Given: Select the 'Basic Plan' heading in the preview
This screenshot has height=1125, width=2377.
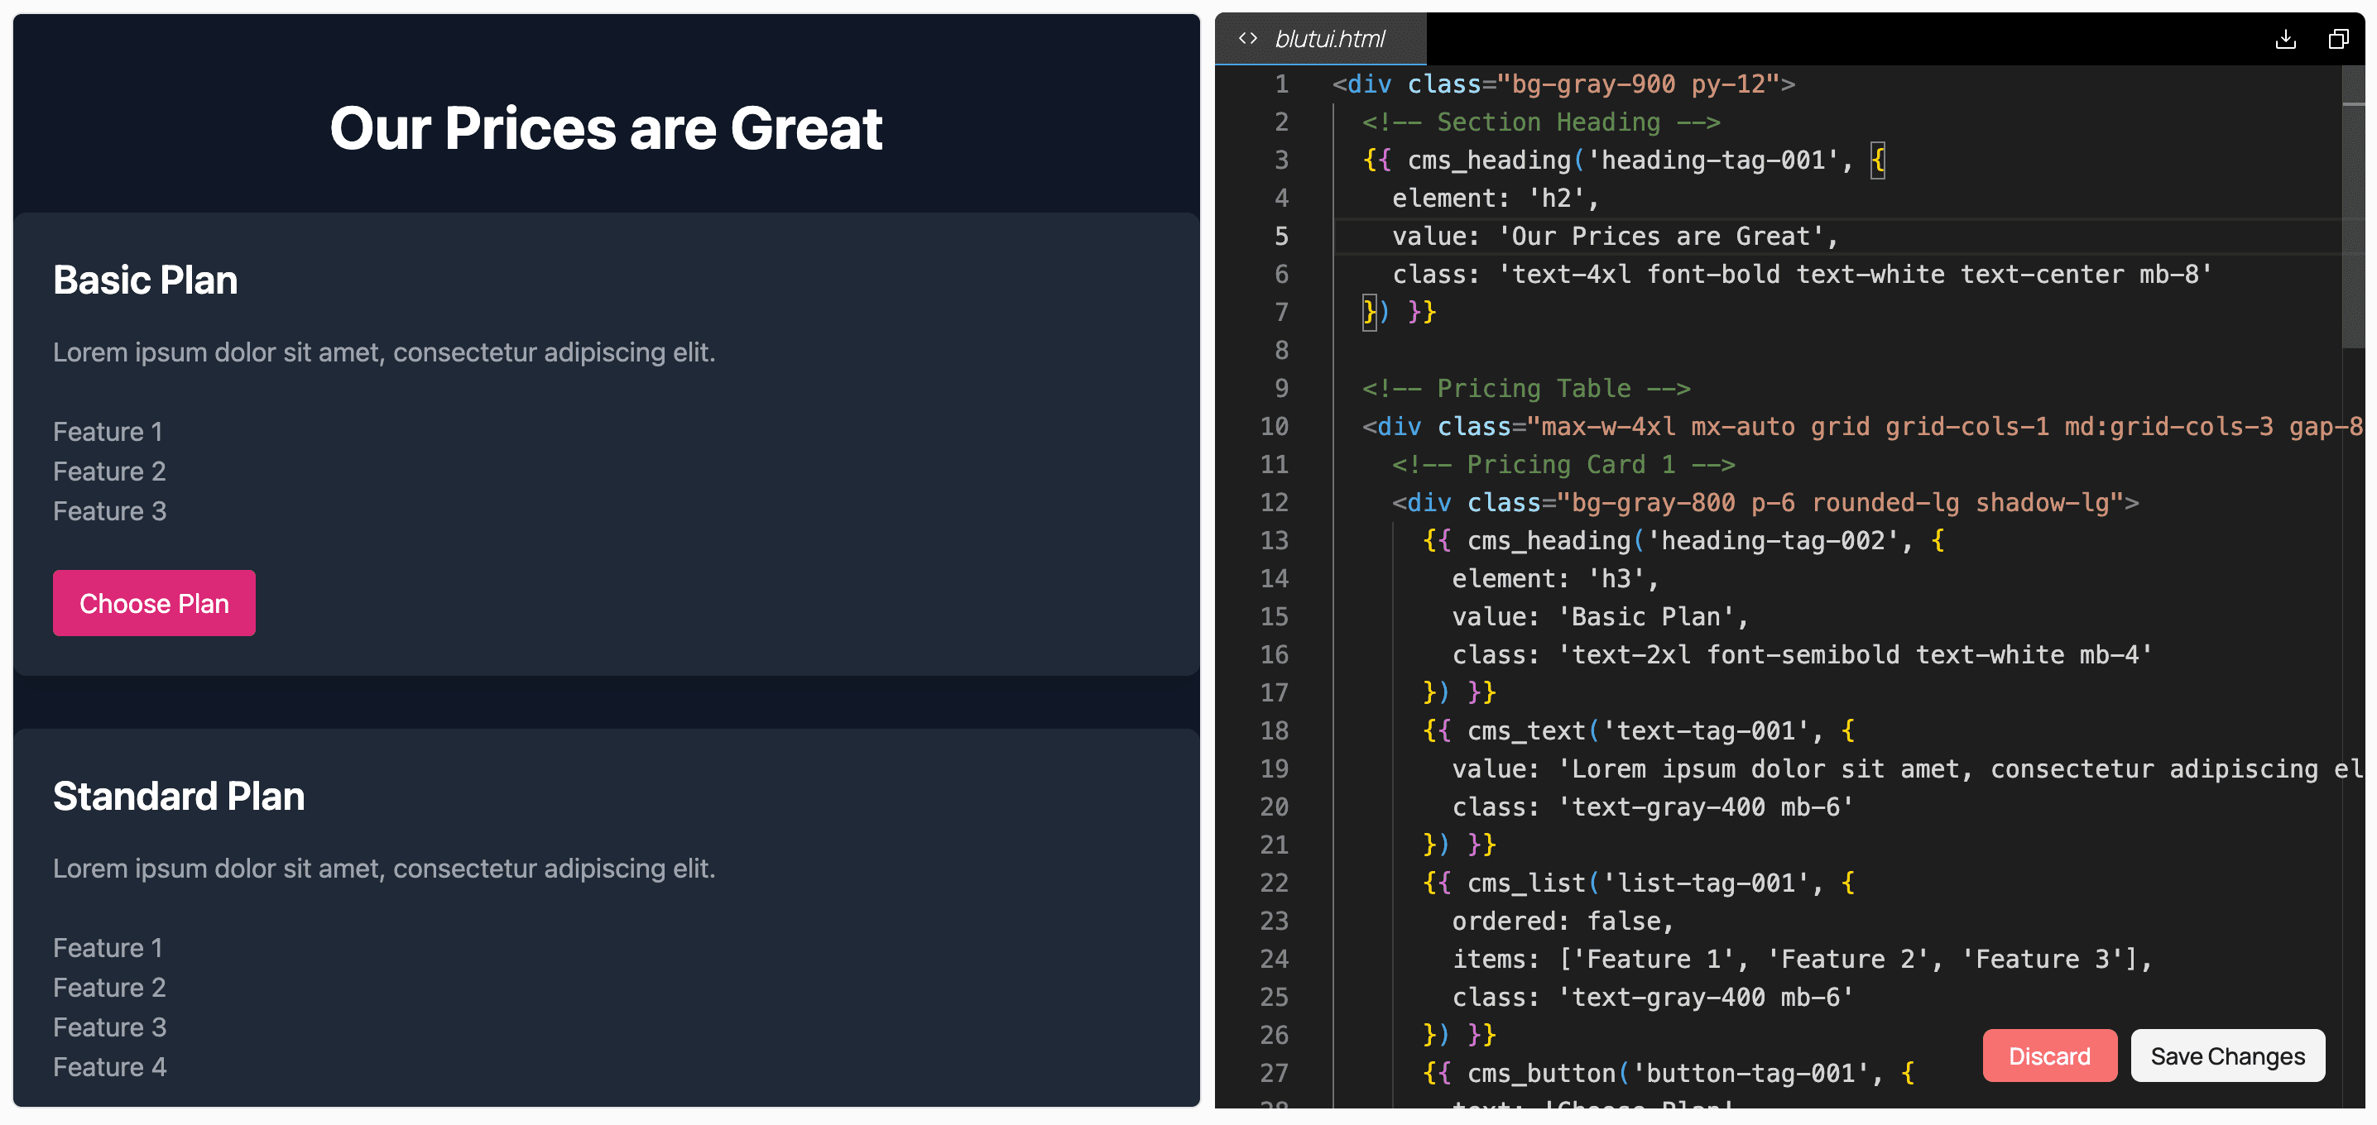Looking at the screenshot, I should coord(145,280).
